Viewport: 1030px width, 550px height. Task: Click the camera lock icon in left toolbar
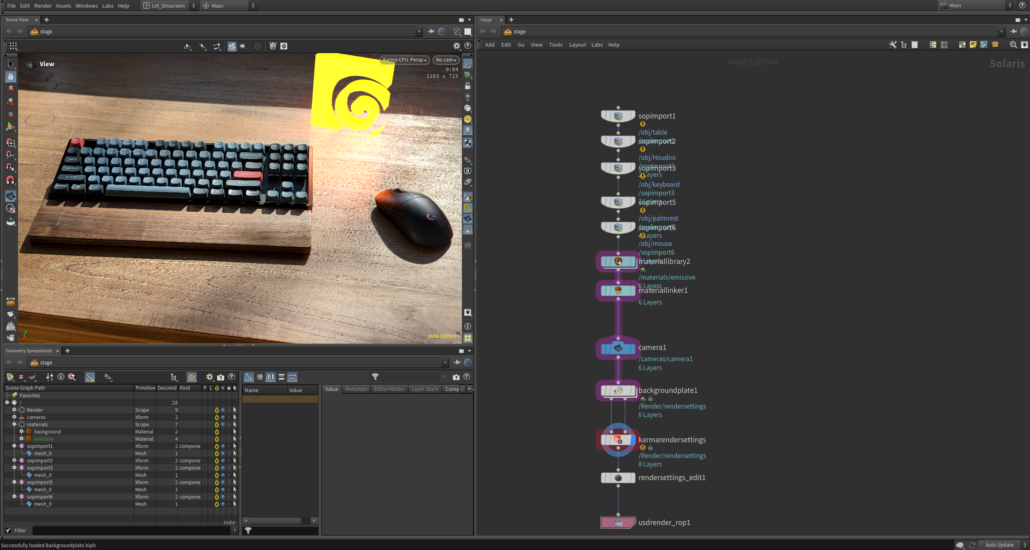tap(10, 76)
